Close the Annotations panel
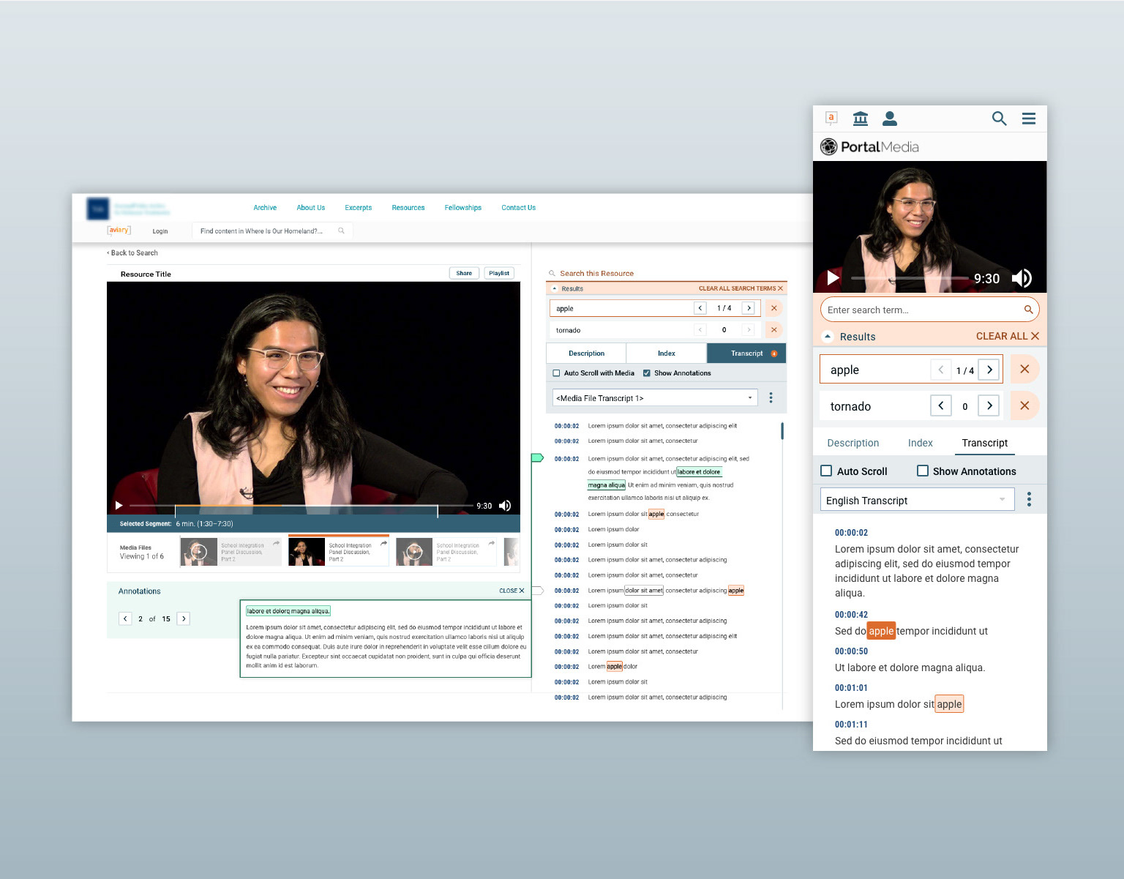This screenshot has height=879, width=1124. [x=512, y=591]
